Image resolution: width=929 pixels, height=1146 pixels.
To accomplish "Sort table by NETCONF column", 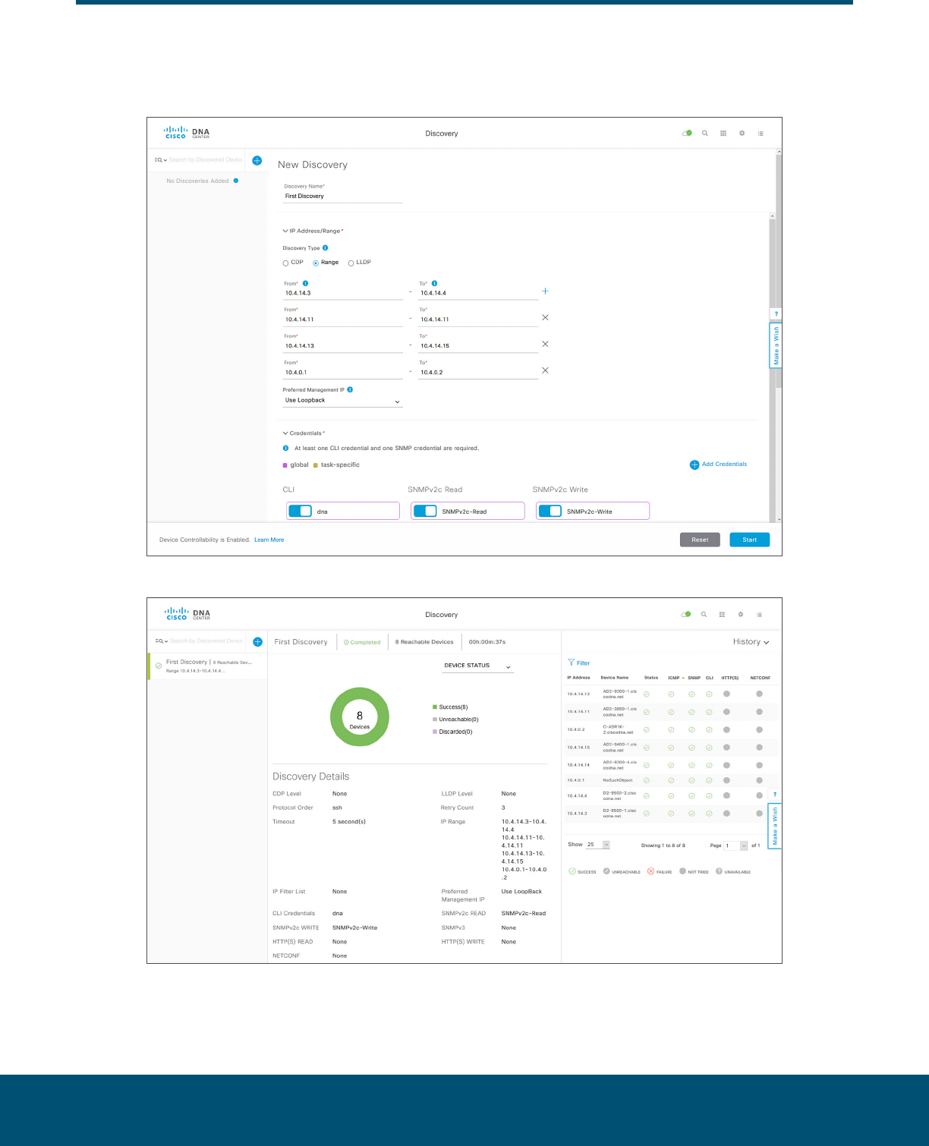I will pos(760,678).
